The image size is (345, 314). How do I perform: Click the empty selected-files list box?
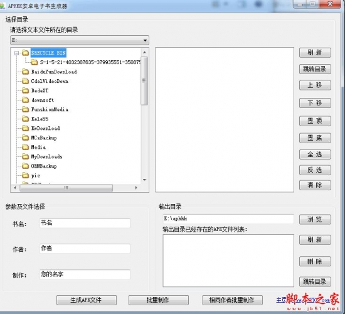[x=225, y=120]
